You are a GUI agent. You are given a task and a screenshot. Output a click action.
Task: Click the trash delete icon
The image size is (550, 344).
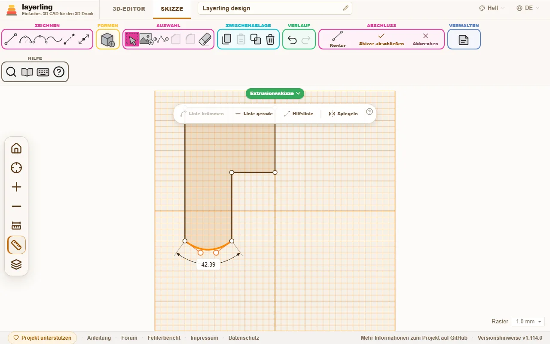(x=270, y=40)
